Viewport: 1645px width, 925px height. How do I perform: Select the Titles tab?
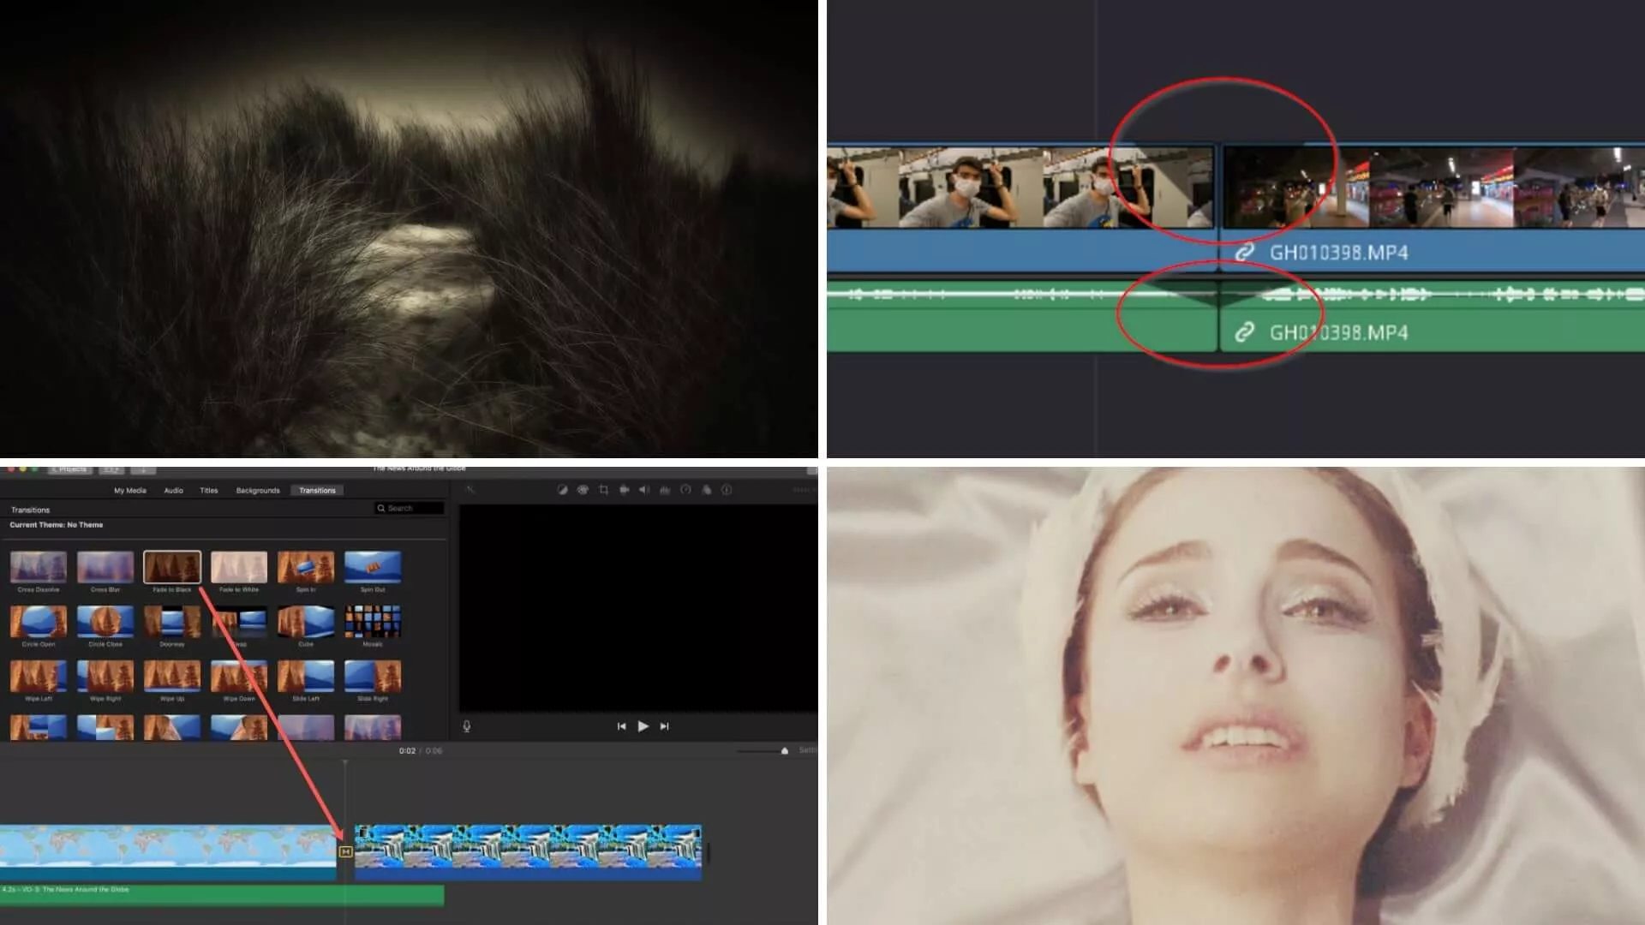click(x=209, y=491)
